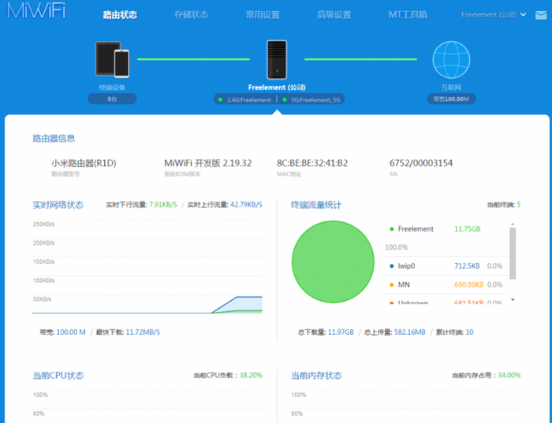Screen dimensions: 552x423
Task: Click the 11.72MB/S fastest download value
Action: (x=143, y=332)
